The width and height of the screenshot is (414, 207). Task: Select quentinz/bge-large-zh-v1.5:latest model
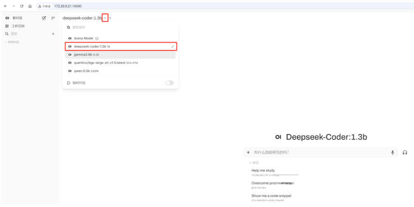[120, 63]
